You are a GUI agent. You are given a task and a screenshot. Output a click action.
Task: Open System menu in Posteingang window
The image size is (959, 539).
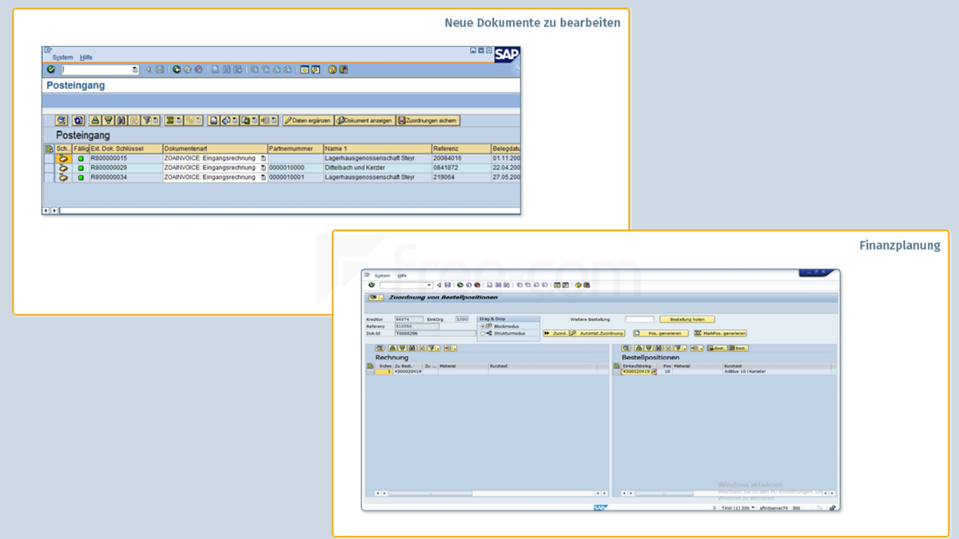[x=62, y=57]
